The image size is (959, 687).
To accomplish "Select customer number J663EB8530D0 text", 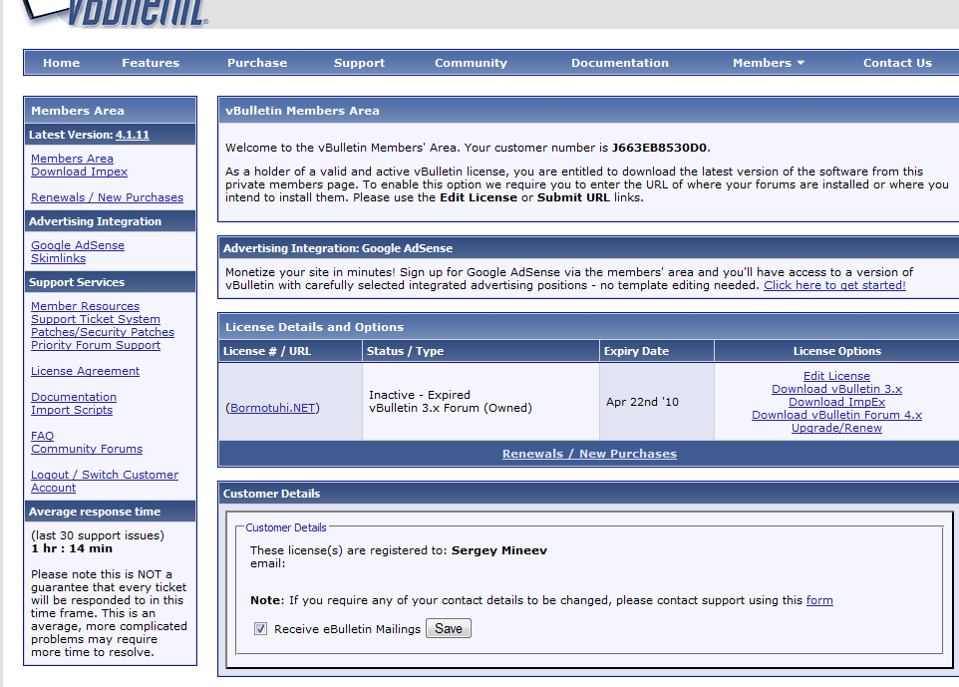I will coord(659,148).
